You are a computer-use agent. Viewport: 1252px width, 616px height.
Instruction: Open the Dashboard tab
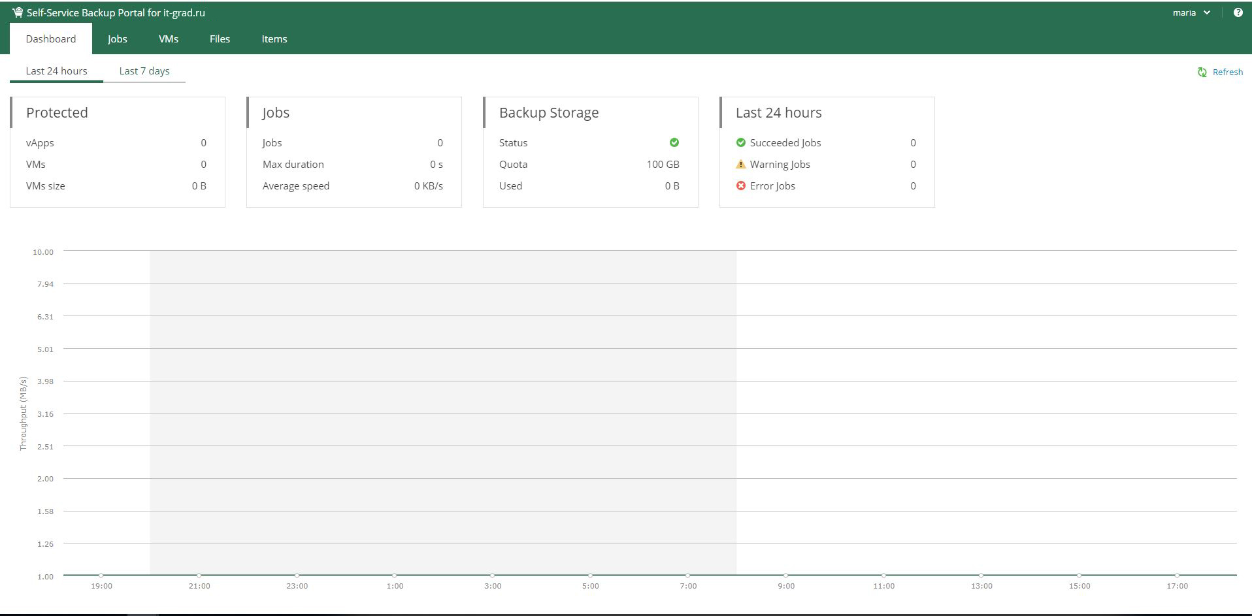tap(51, 39)
